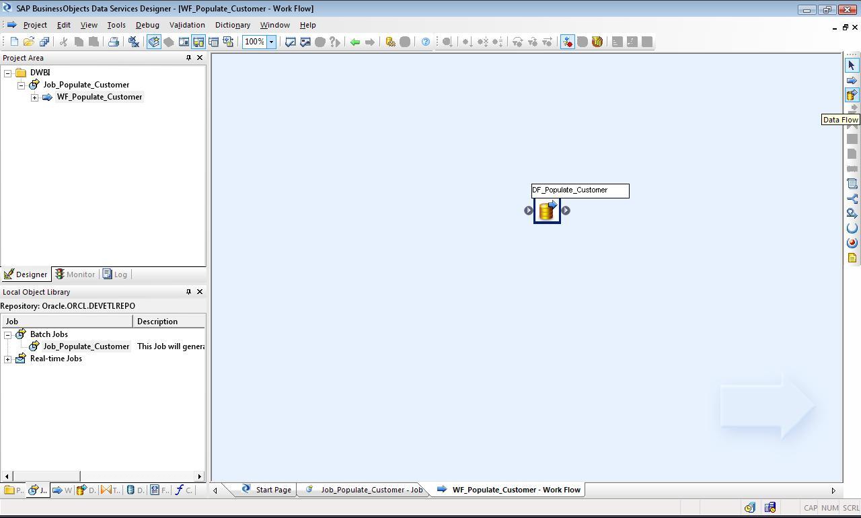This screenshot has width=861, height=518.
Task: Collapse the Batch Jobs node
Action: tap(8, 334)
